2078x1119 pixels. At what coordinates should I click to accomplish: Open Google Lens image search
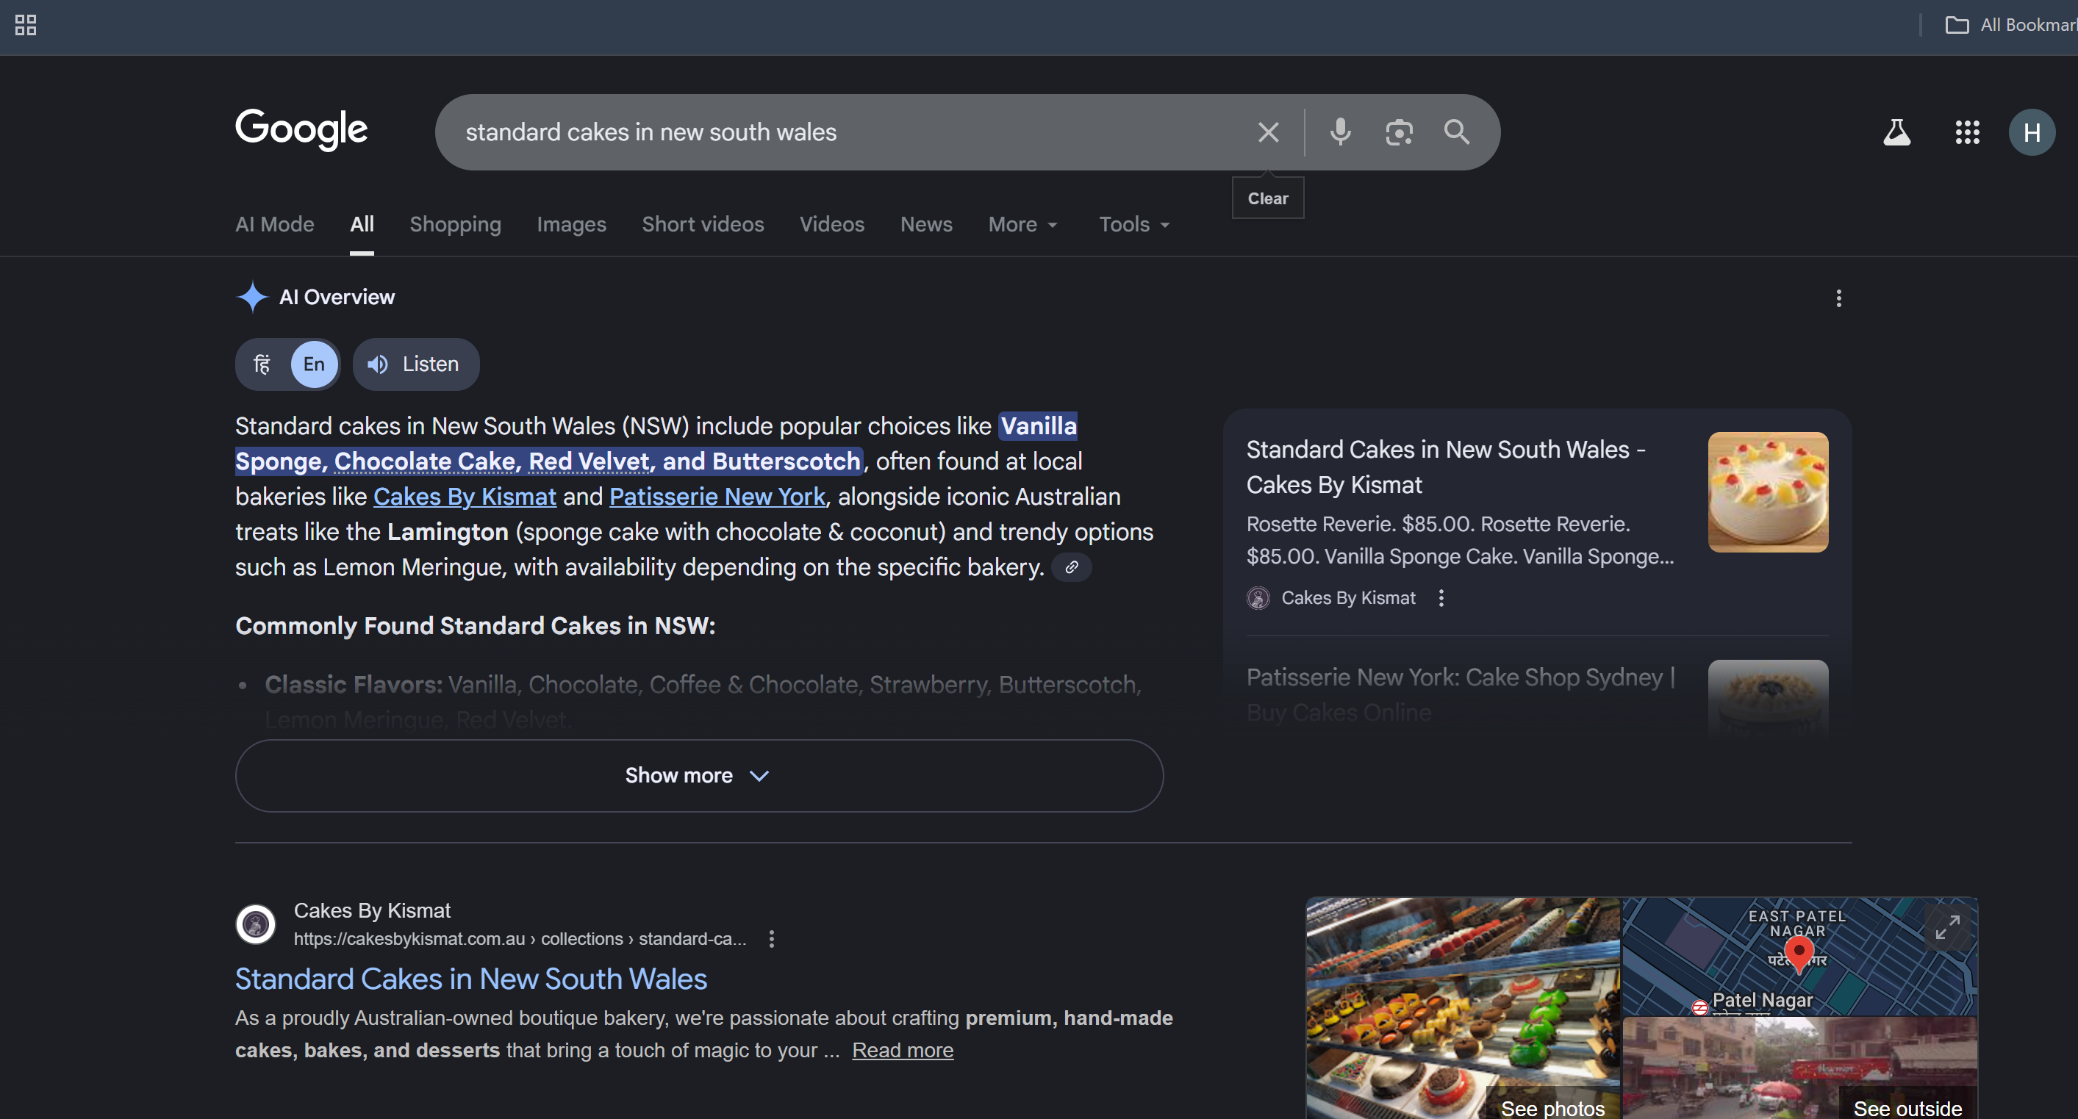click(1399, 132)
